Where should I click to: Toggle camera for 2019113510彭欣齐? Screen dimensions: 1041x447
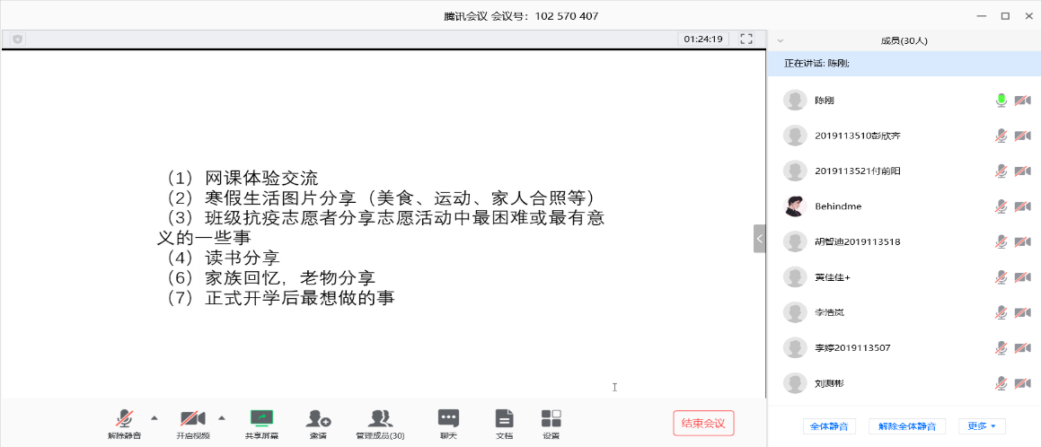click(1023, 136)
